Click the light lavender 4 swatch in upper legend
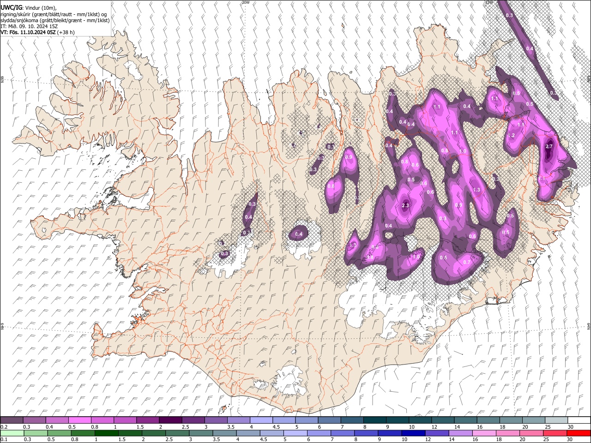Viewport: 591px width, 443px height. [261, 420]
